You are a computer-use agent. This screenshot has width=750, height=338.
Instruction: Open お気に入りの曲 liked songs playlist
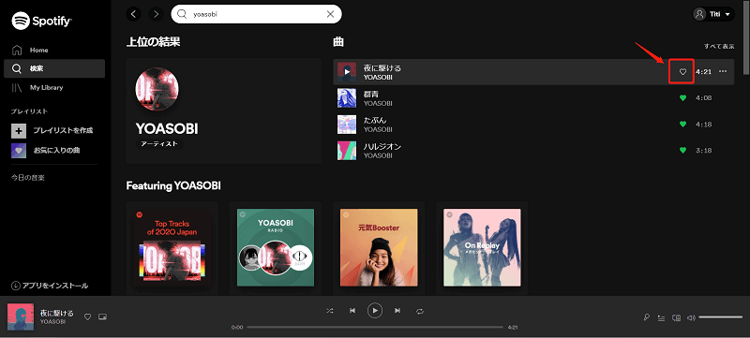pyautogui.click(x=56, y=151)
